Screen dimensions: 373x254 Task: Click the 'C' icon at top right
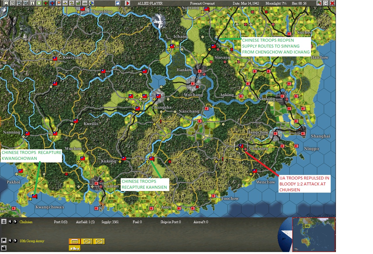326,3
